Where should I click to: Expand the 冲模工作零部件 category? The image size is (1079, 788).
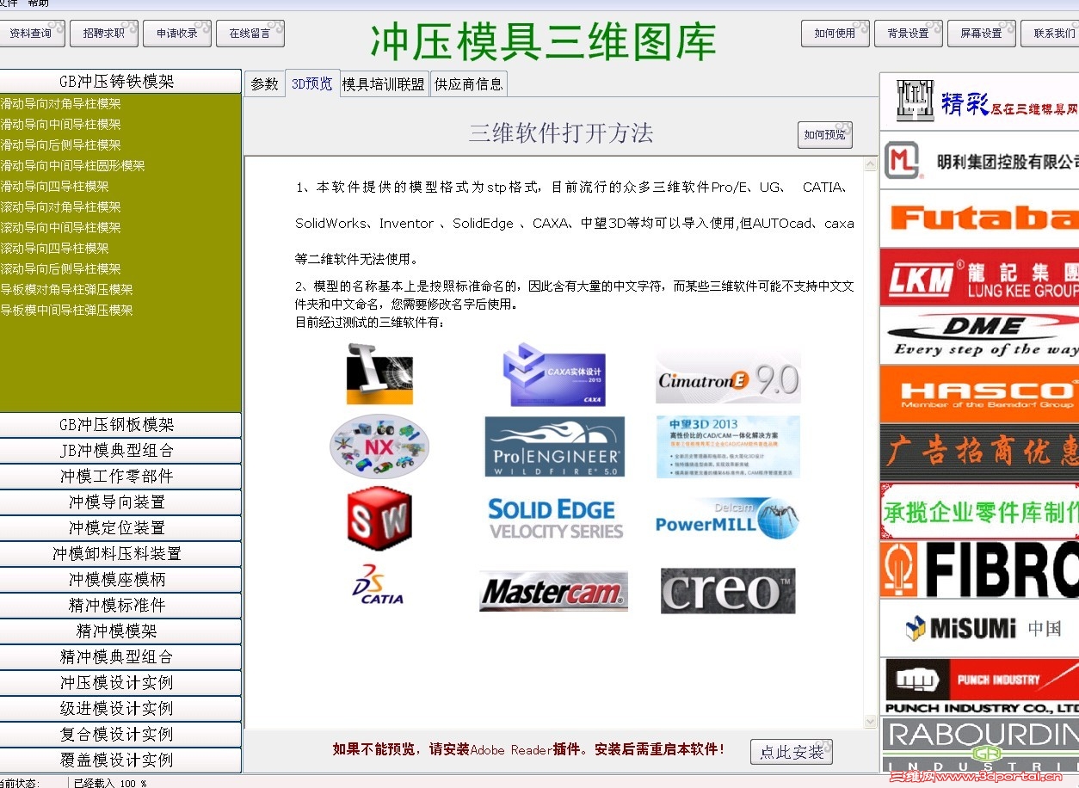[119, 477]
